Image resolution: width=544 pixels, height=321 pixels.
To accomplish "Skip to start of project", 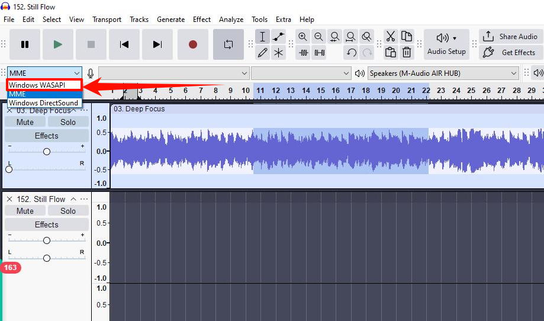I will (x=124, y=44).
